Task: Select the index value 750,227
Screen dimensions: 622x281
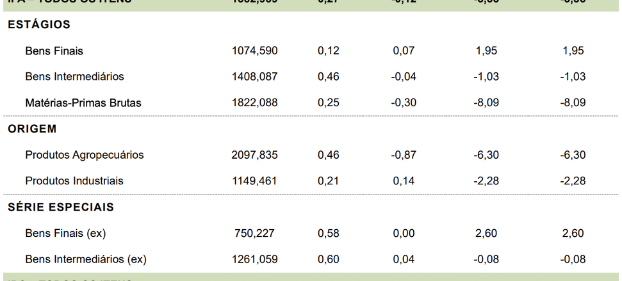Action: pyautogui.click(x=258, y=234)
